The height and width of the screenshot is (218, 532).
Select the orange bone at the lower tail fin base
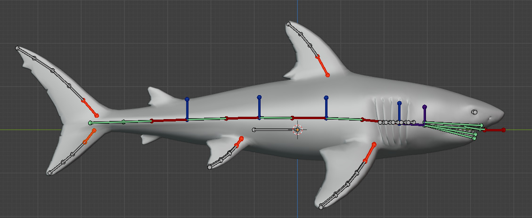point(90,136)
